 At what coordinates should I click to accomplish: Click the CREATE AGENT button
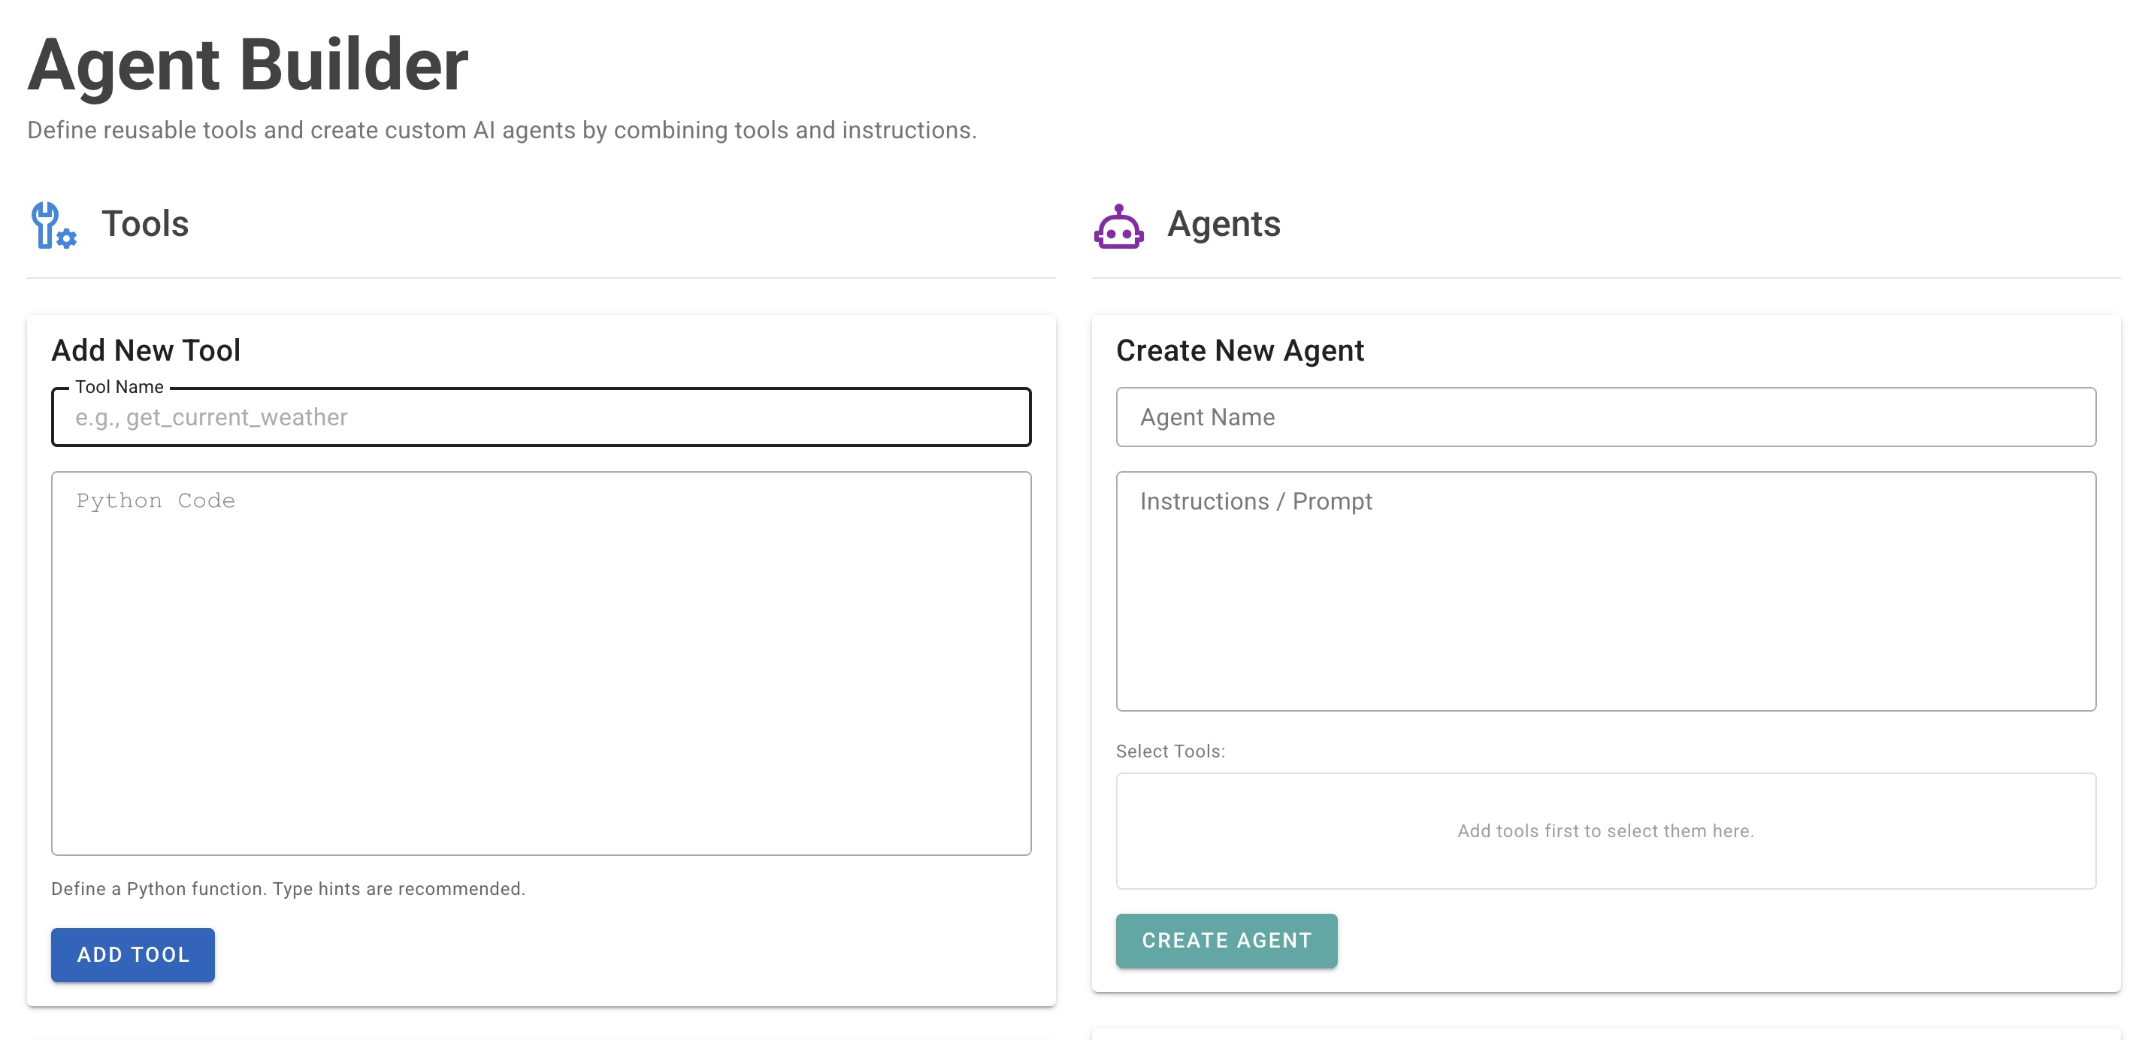click(x=1226, y=940)
